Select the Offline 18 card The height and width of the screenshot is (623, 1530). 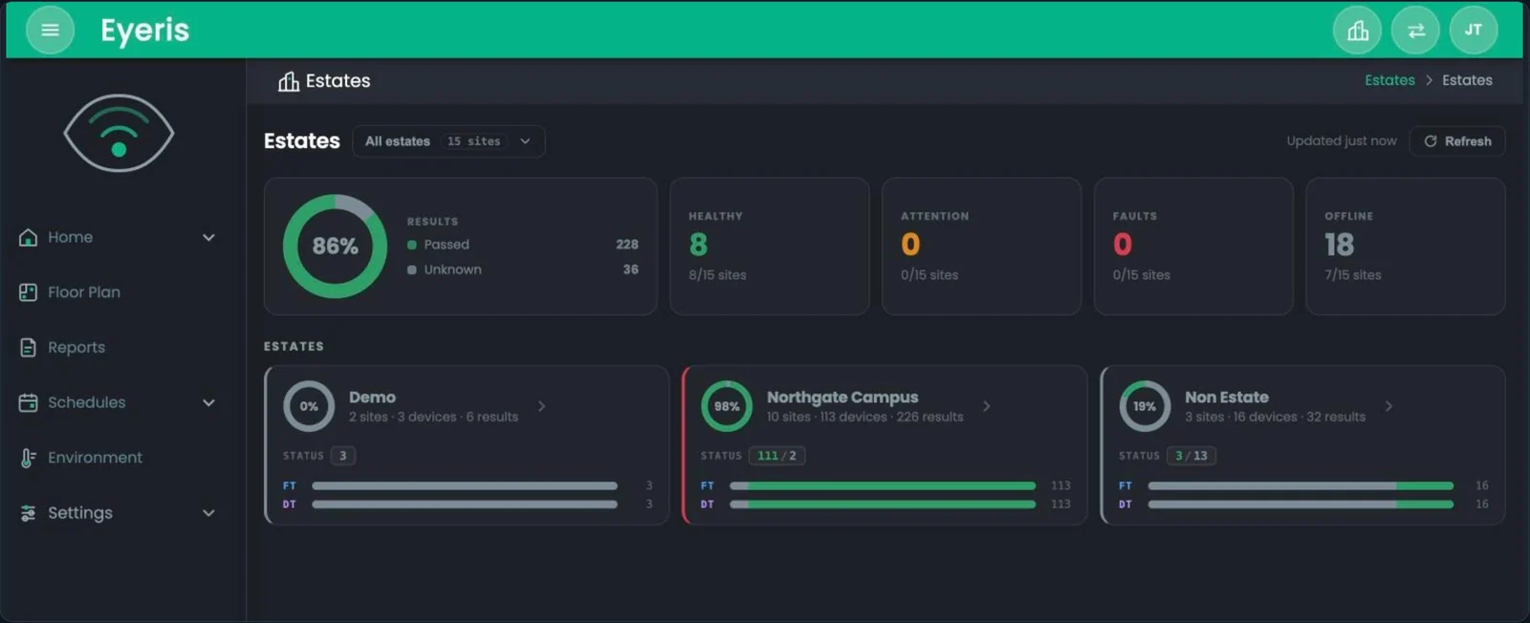(x=1406, y=247)
